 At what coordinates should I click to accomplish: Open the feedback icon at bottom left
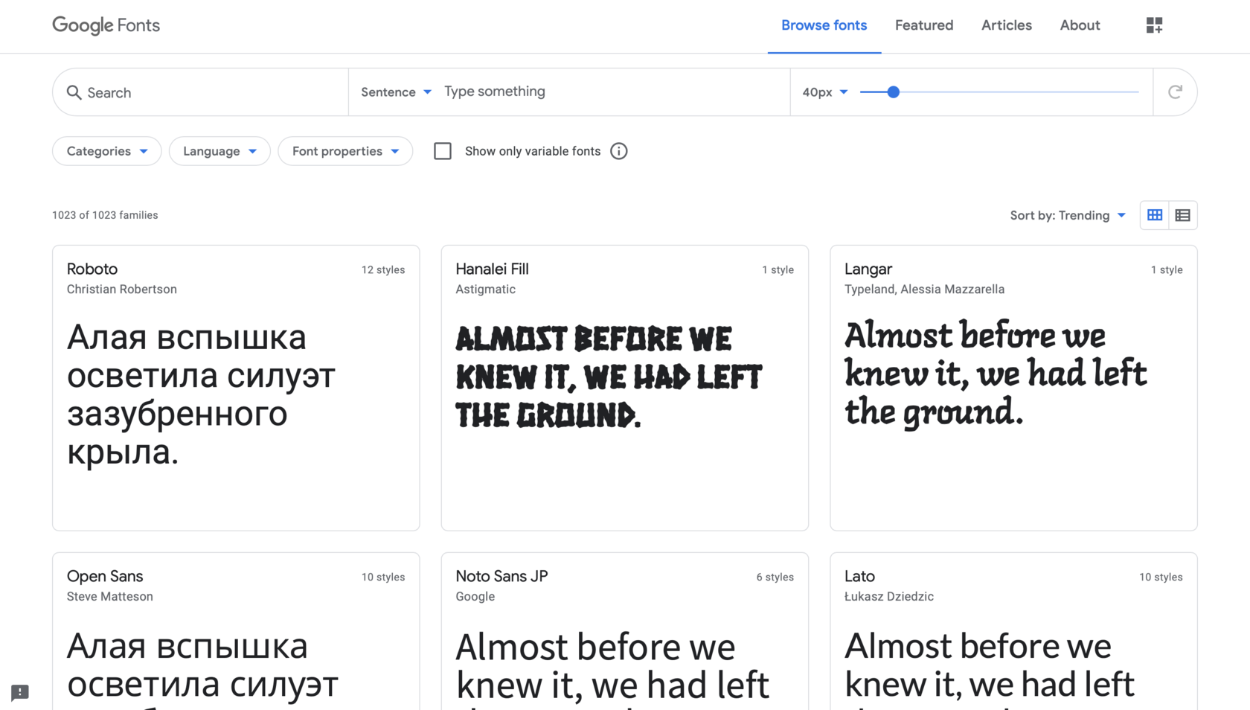pyautogui.click(x=20, y=692)
